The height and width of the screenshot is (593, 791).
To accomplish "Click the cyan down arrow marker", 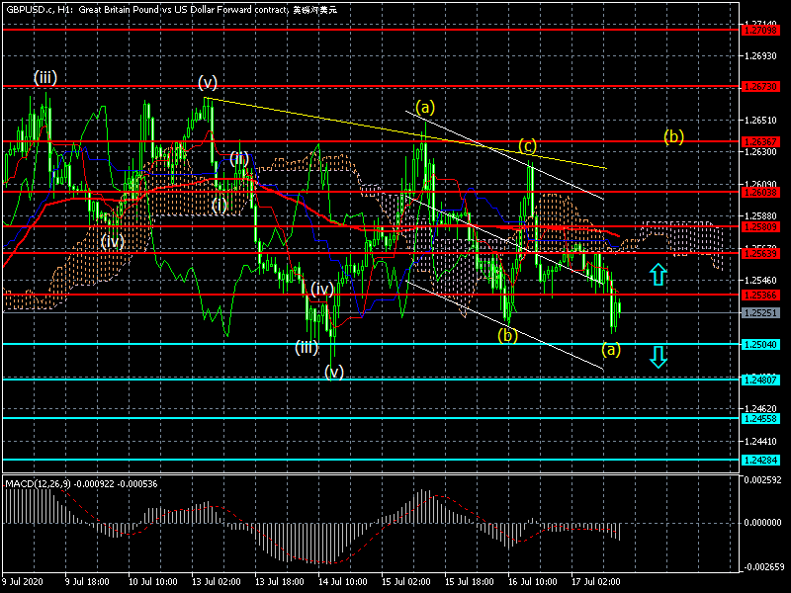I will (659, 357).
